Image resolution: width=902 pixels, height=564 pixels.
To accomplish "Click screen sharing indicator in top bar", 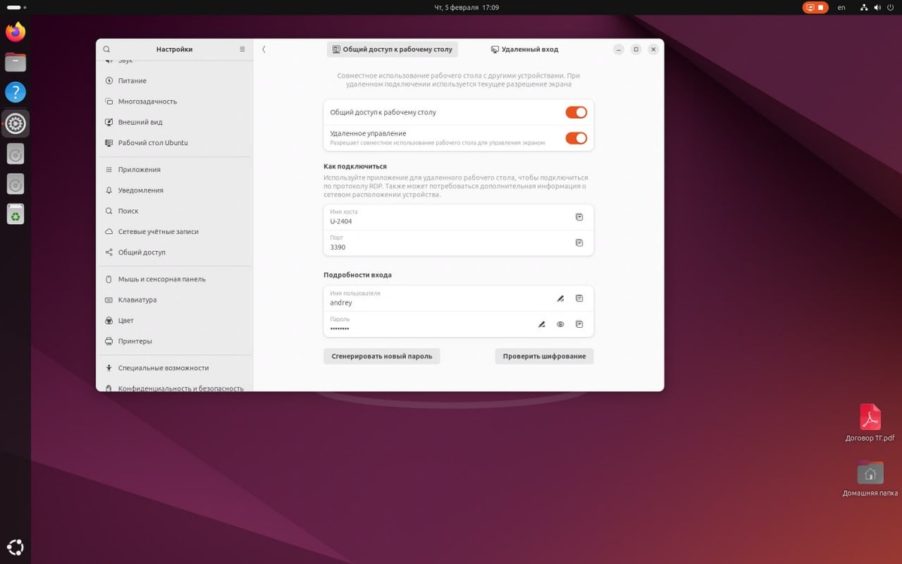I will tap(815, 8).
